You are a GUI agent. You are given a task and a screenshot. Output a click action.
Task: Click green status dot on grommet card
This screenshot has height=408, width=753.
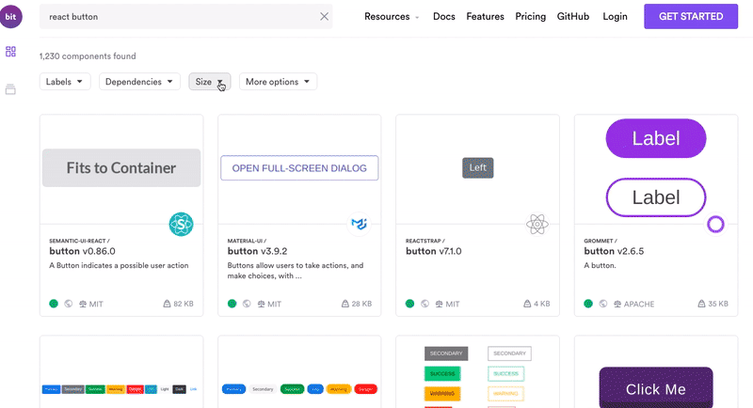(x=588, y=304)
